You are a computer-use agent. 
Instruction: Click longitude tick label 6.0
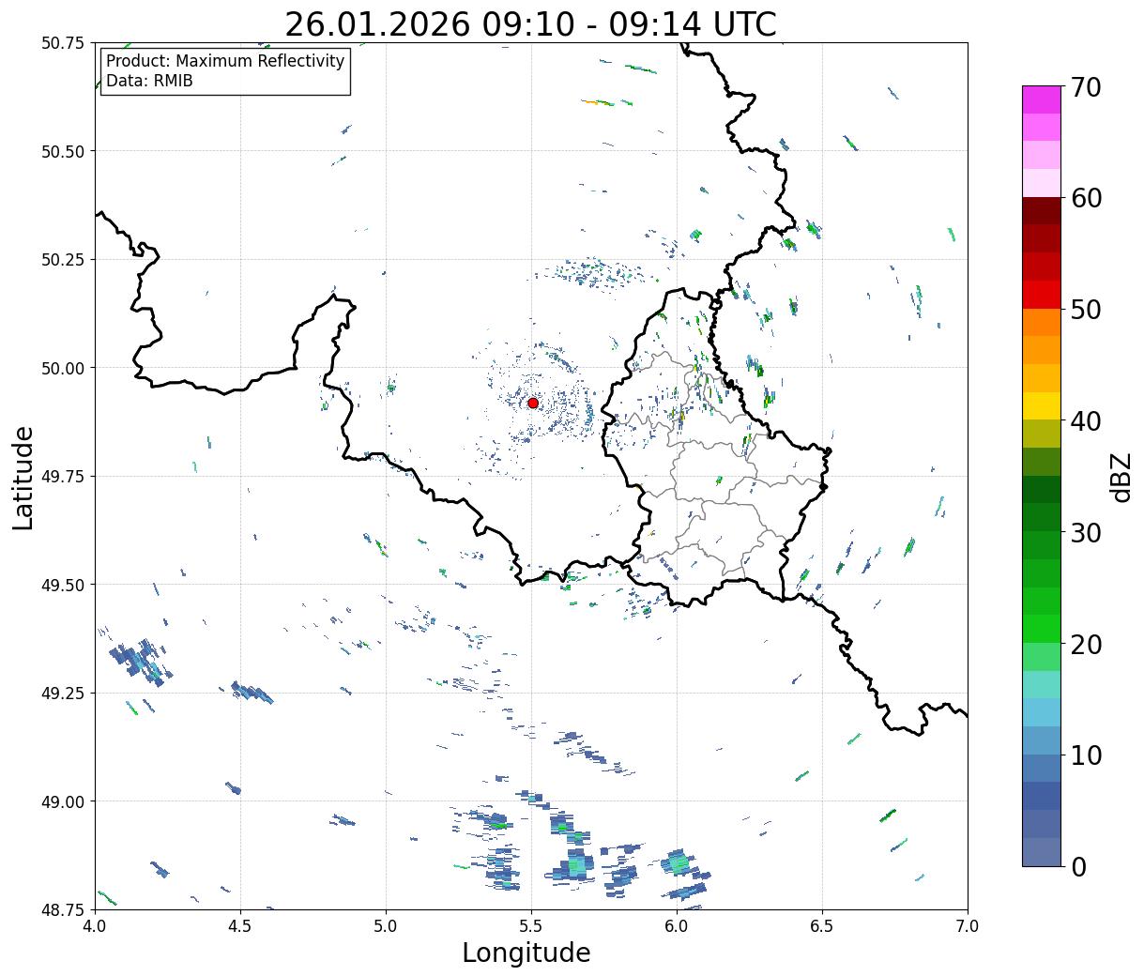click(x=677, y=925)
